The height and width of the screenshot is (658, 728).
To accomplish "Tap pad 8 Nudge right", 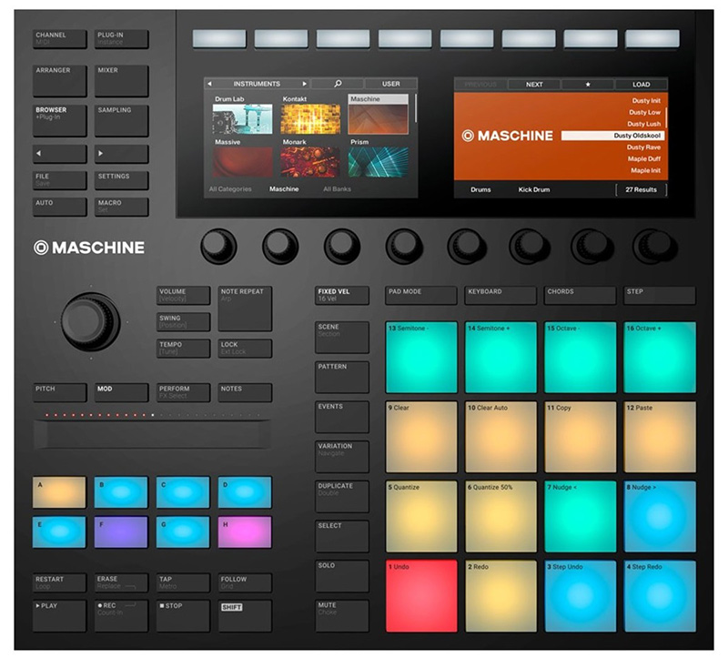I will 660,516.
